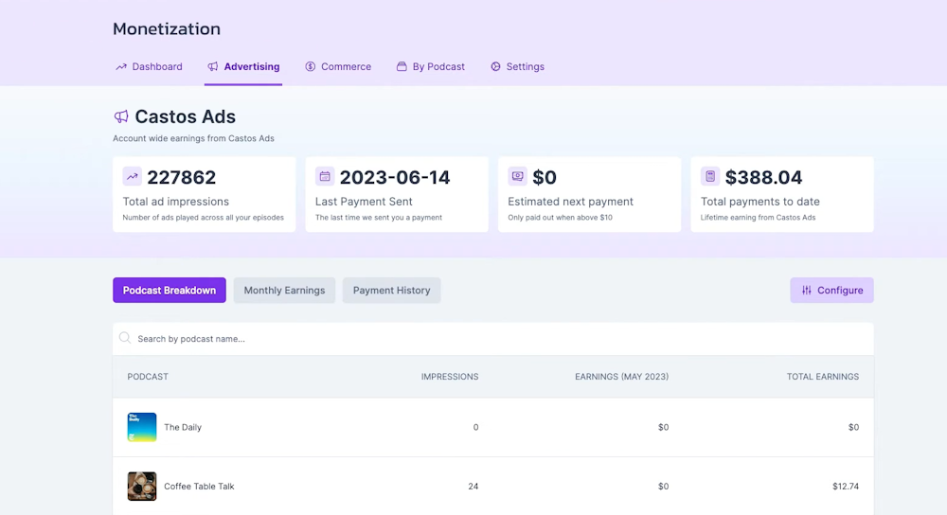Click the 227862 impressions value
The image size is (947, 515).
click(181, 177)
